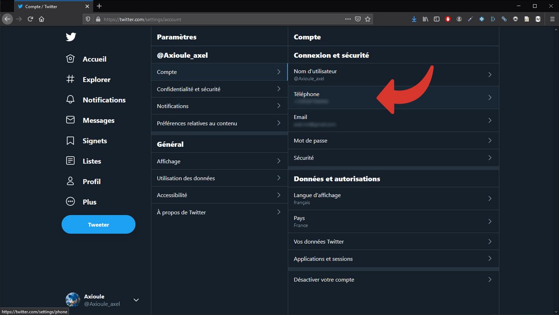Click the gear extension icon in toolbar
This screenshot has width=559, height=315.
tap(516, 19)
